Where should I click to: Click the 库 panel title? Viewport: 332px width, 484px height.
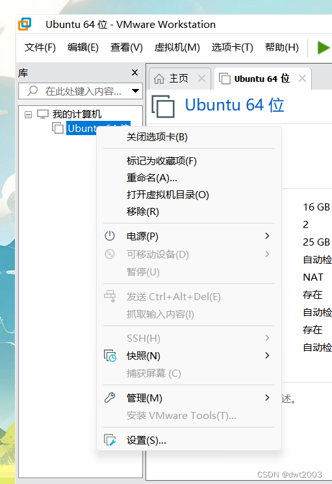[x=23, y=73]
